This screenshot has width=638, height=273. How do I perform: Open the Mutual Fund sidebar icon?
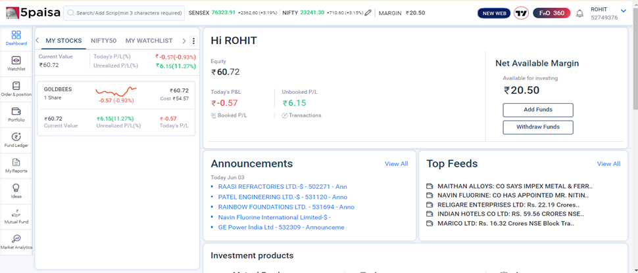coord(16,213)
